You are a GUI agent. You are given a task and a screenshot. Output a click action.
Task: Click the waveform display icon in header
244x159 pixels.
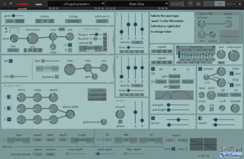click(x=177, y=4)
